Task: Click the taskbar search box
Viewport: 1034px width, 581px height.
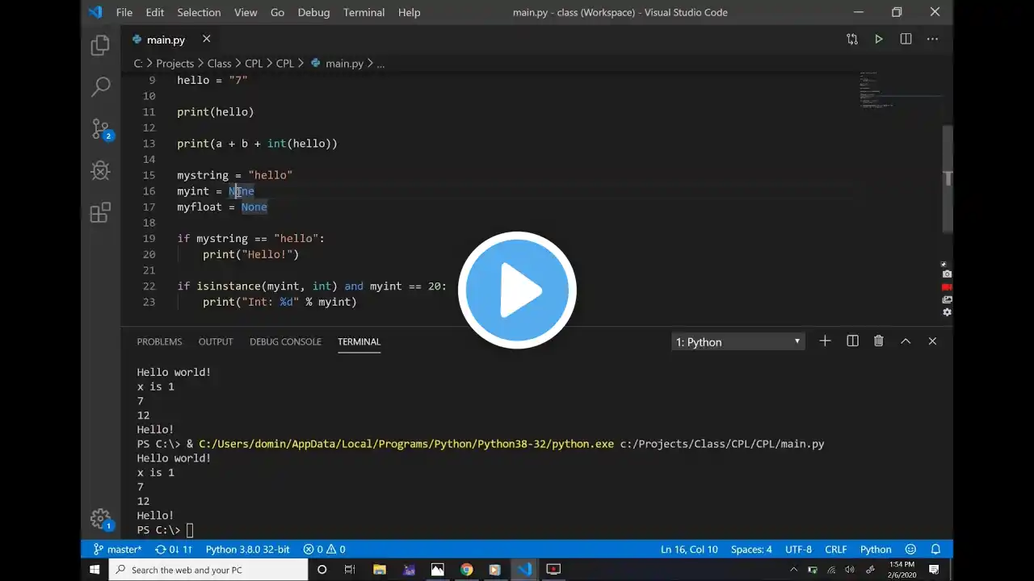Action: pyautogui.click(x=208, y=570)
